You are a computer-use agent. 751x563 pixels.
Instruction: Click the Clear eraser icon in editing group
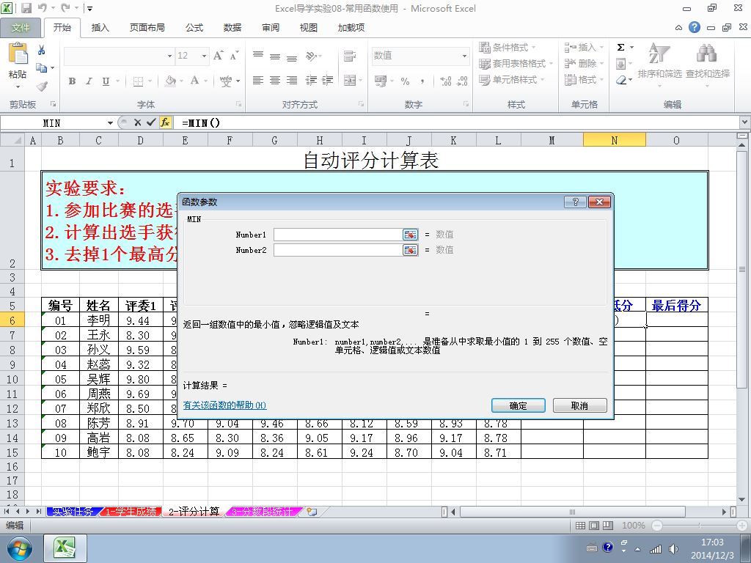(x=621, y=80)
